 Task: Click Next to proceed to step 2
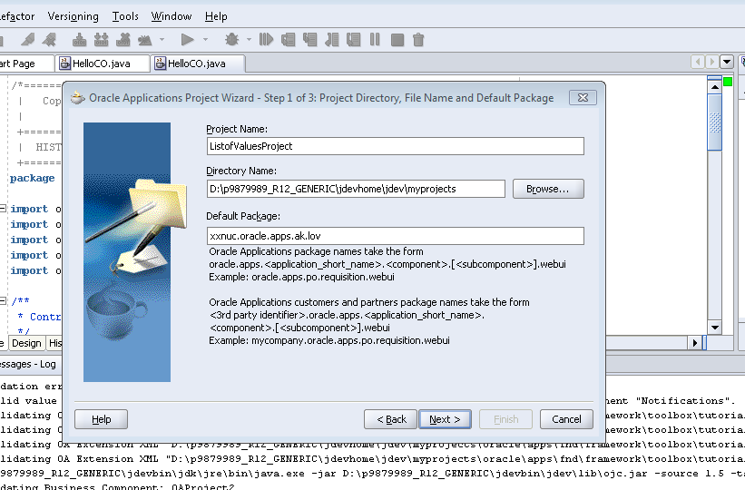coord(446,419)
